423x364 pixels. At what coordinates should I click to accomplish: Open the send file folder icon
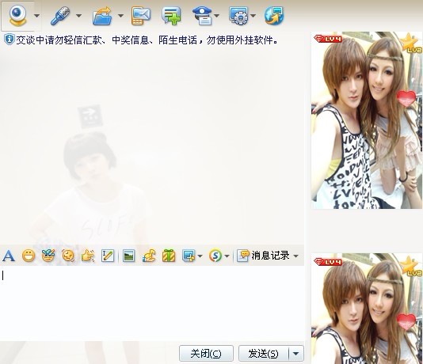[102, 16]
